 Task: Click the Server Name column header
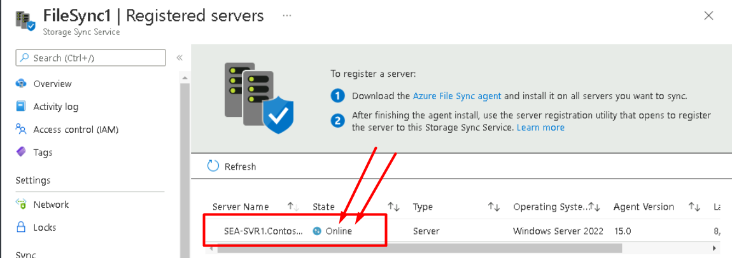coord(241,207)
